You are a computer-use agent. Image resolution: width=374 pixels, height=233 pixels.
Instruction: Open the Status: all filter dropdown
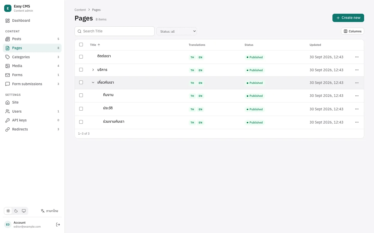pyautogui.click(x=177, y=31)
